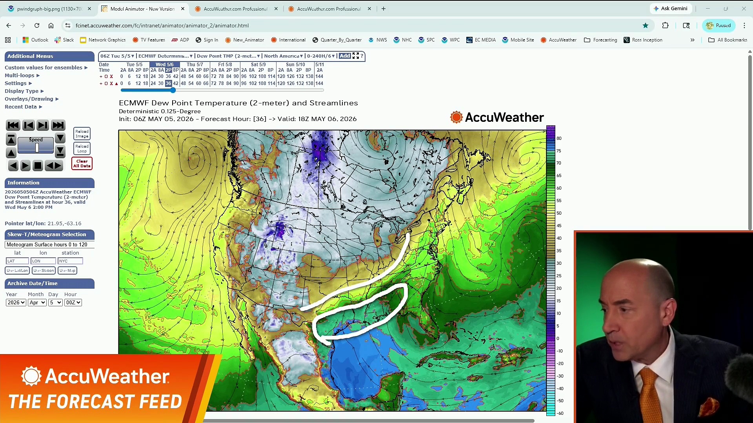Expand the map to fullscreen
753x423 pixels.
pos(356,56)
